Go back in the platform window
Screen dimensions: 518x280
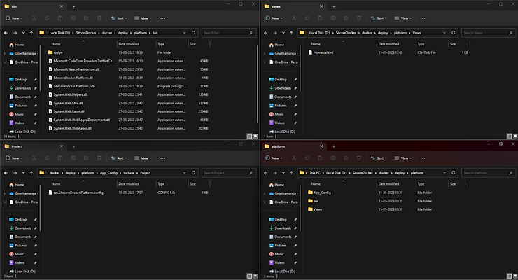266,173
